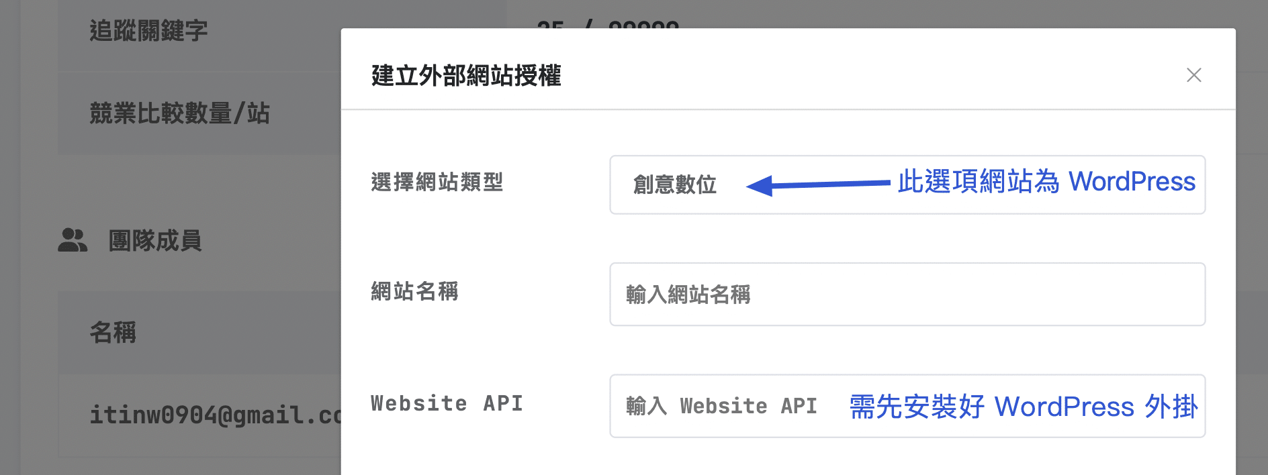Click the 網站名稱 field label
Viewport: 1268px width, 475px height.
[x=414, y=292]
